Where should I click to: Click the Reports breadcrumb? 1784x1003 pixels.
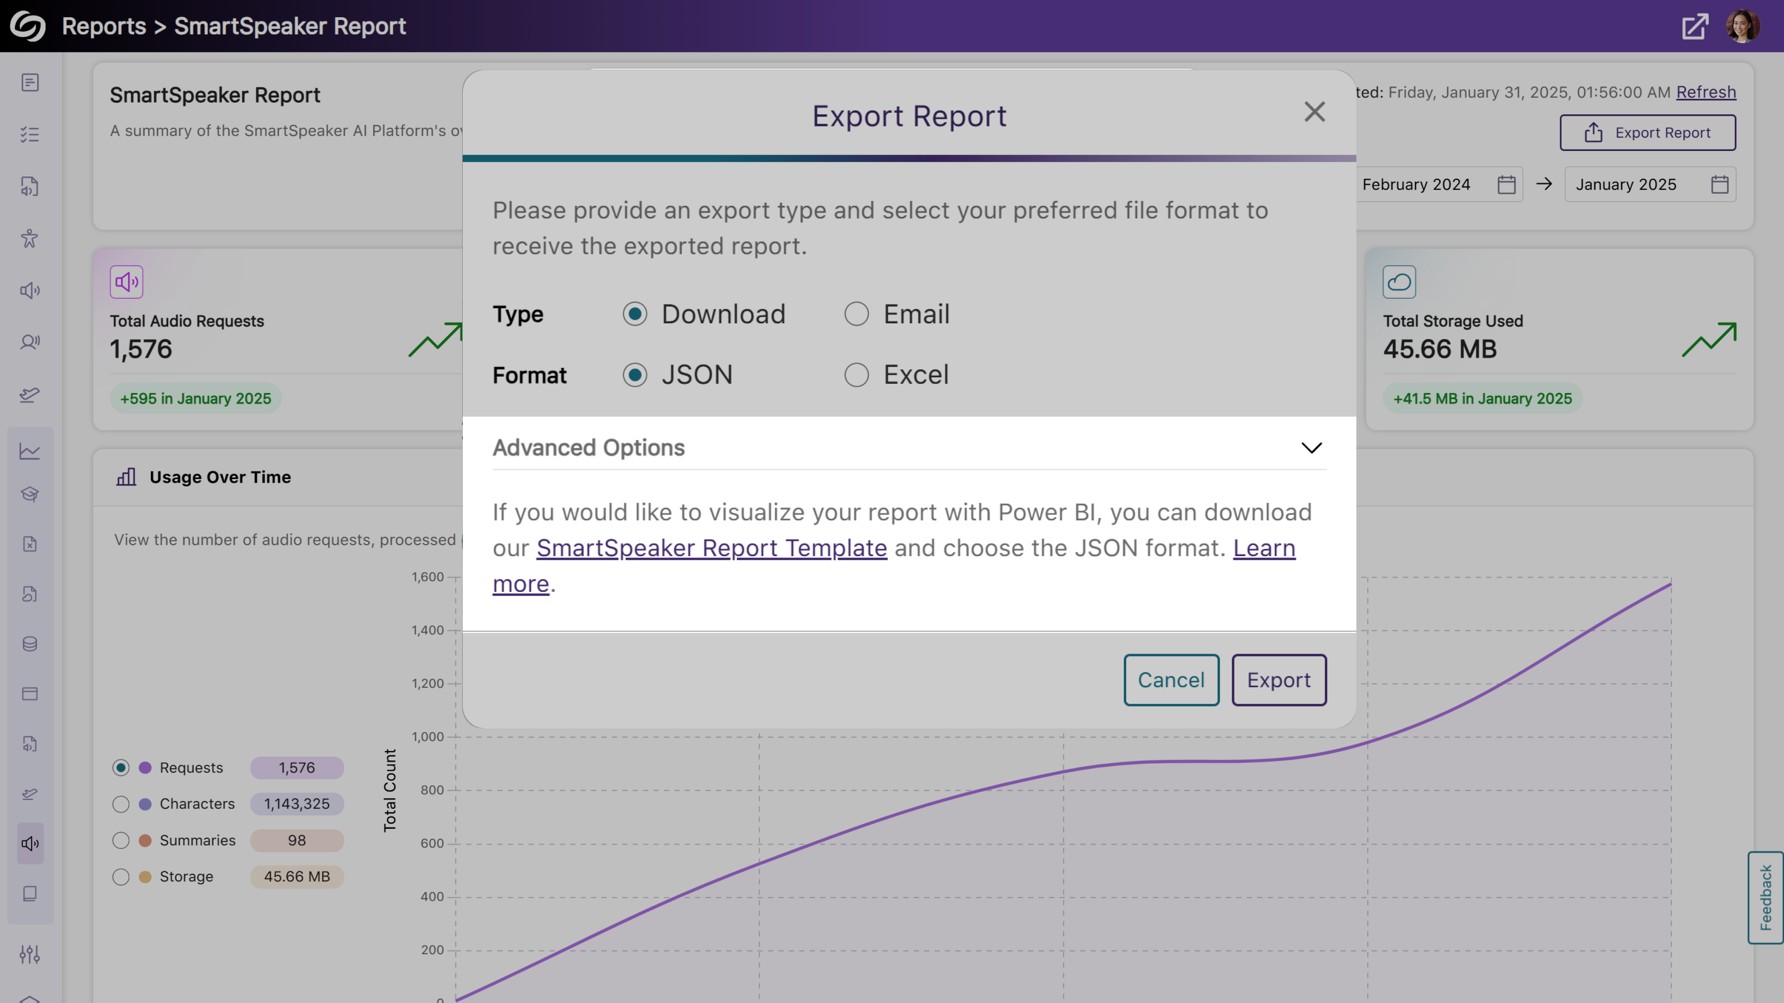104,26
